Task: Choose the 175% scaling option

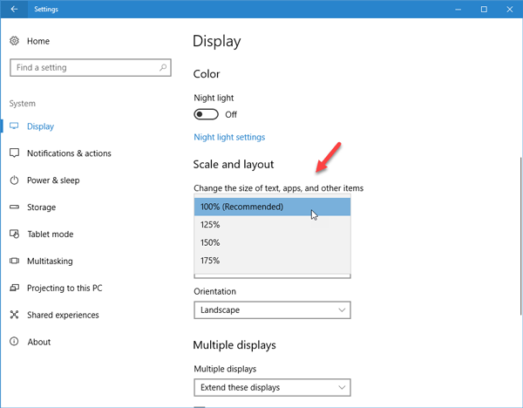Action: [271, 261]
